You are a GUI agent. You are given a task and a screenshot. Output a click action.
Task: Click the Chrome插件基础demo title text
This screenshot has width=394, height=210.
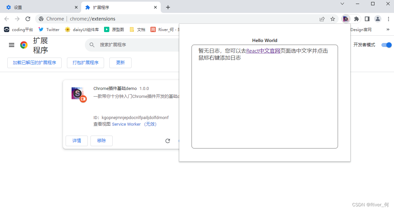click(115, 89)
